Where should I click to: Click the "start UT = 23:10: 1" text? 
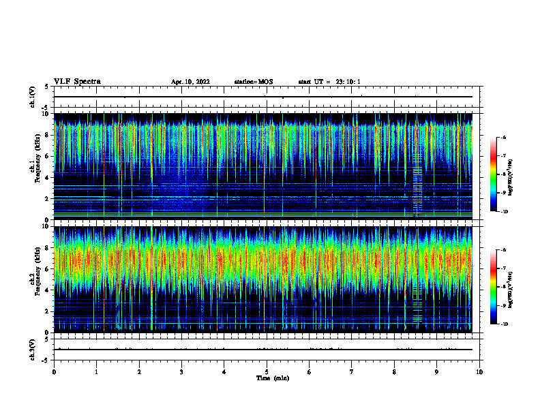point(329,82)
